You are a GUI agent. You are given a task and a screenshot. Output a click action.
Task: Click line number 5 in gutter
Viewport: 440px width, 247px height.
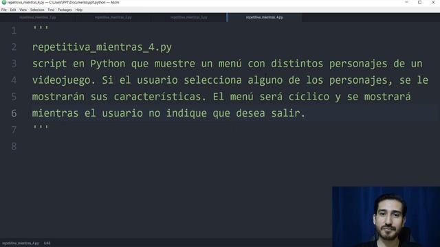point(14,97)
